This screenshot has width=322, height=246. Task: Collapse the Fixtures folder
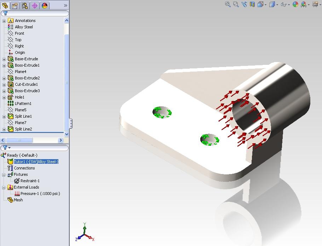tap(4, 175)
